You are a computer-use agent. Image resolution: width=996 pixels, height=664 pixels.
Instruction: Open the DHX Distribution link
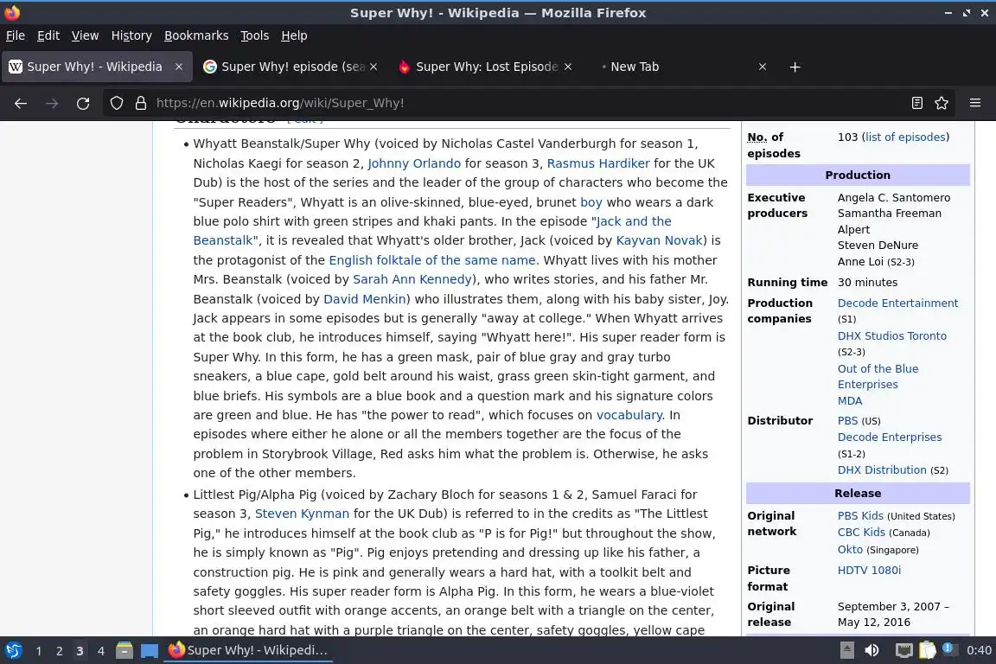pos(882,470)
